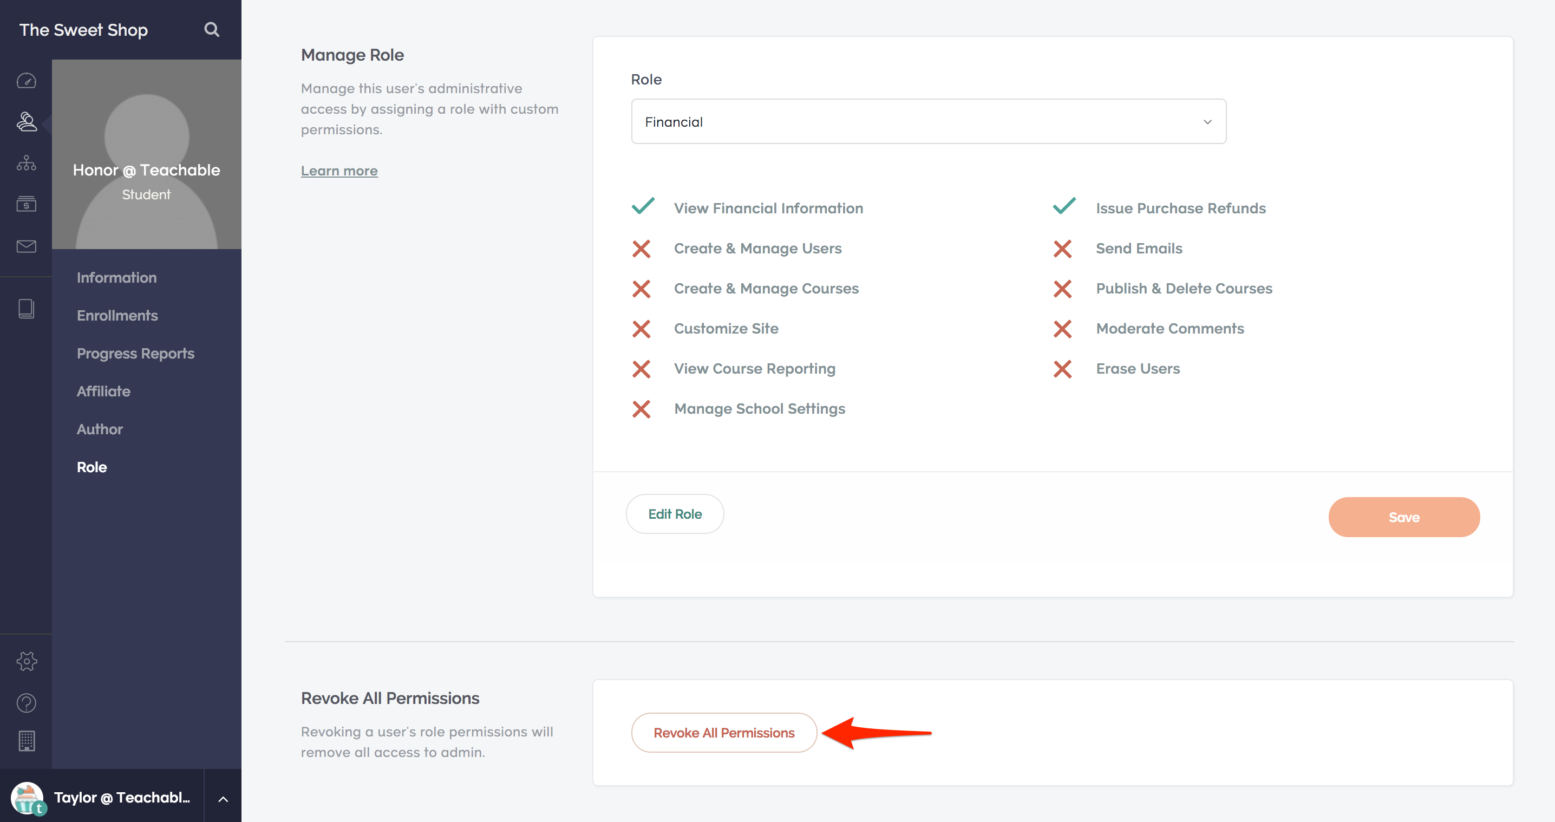Click the search magnifier icon
This screenshot has height=822, width=1555.
[211, 30]
